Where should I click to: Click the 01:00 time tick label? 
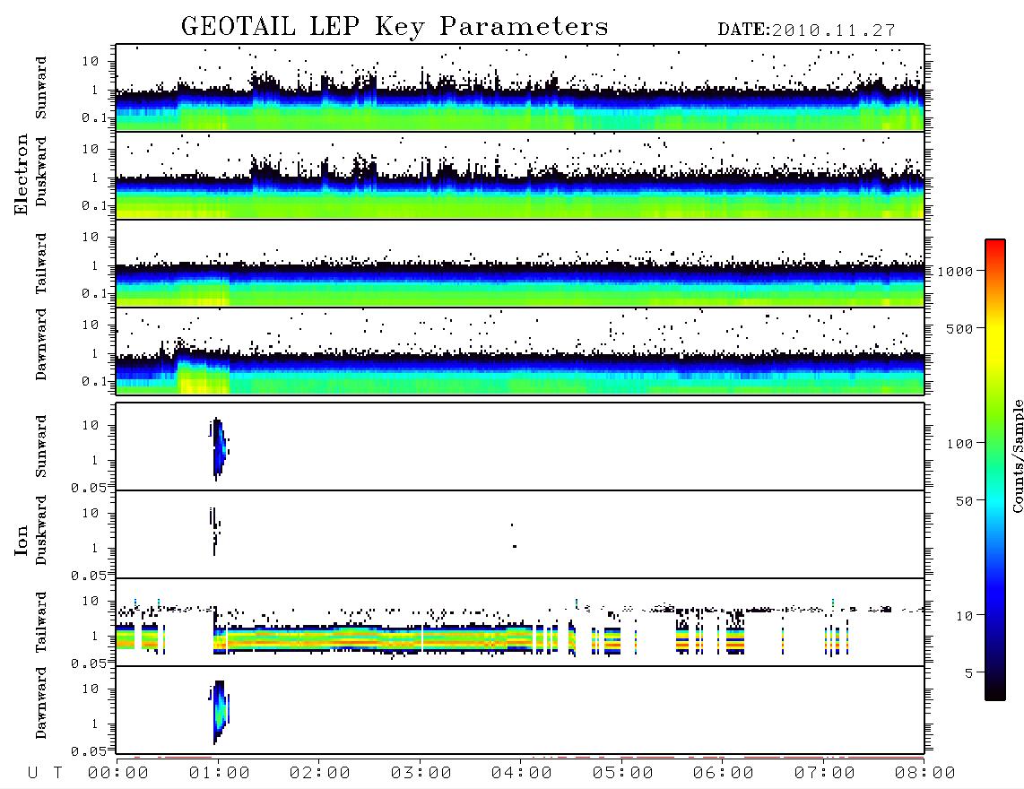click(220, 773)
